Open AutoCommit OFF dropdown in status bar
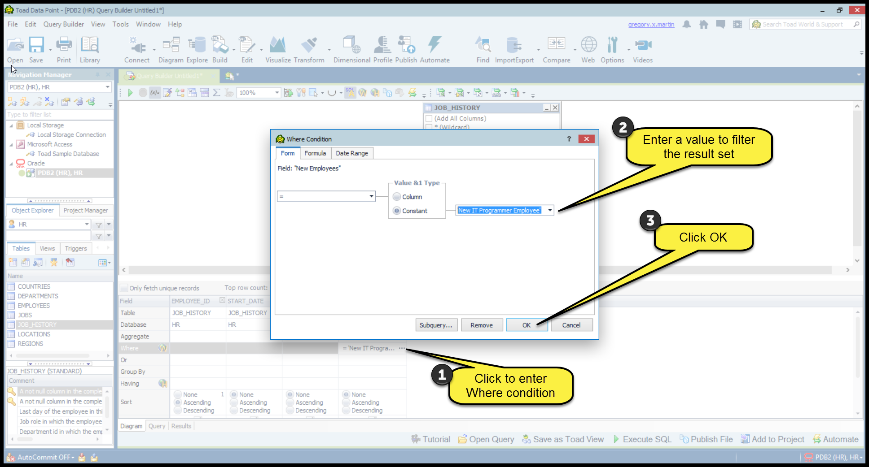The height and width of the screenshot is (467, 869). [45, 457]
